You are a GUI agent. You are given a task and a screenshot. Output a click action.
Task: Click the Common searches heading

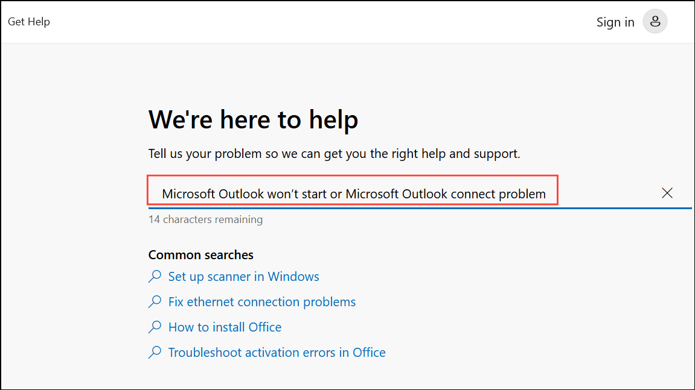click(x=200, y=254)
